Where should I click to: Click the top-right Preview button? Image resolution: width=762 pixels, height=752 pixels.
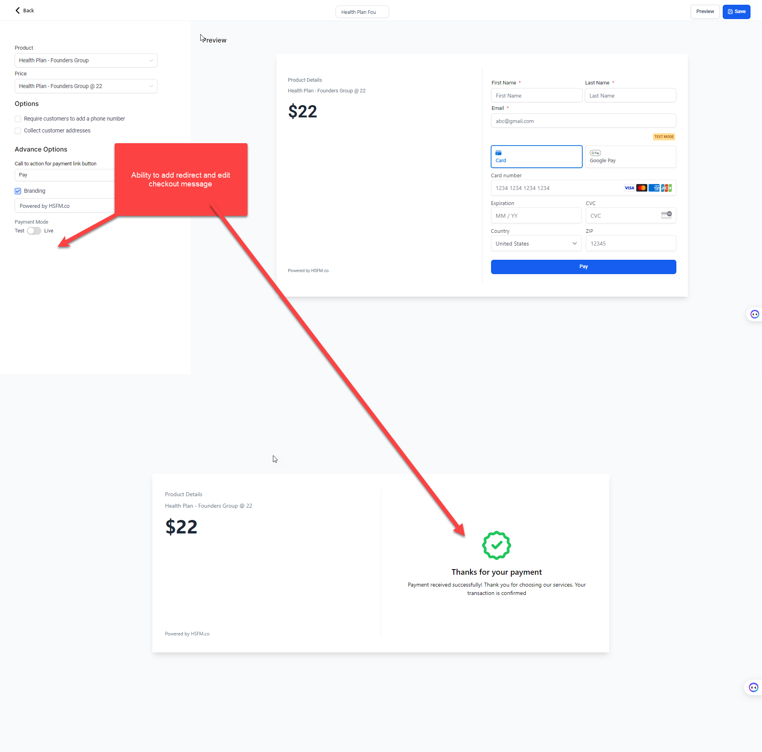pyautogui.click(x=705, y=12)
